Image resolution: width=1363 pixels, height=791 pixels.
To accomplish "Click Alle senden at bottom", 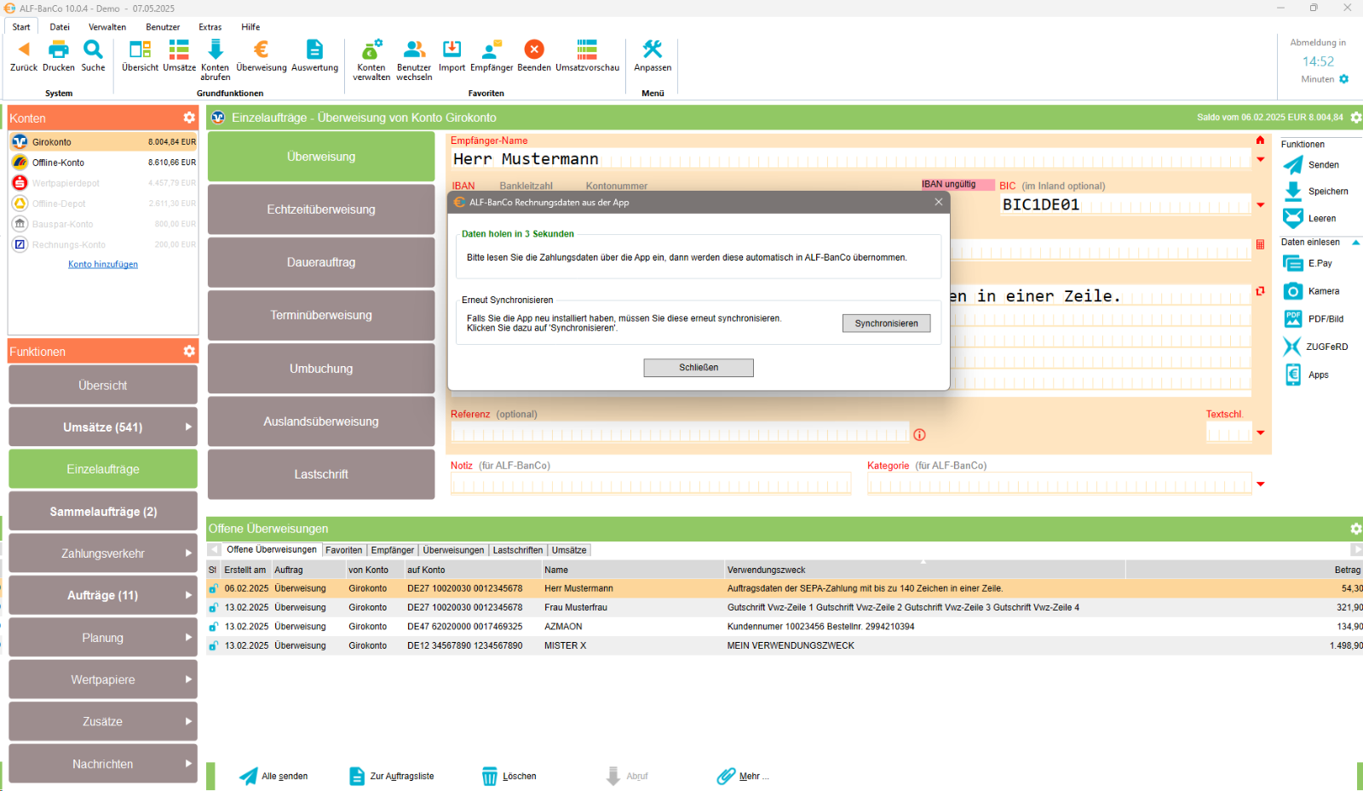I will coord(273,776).
